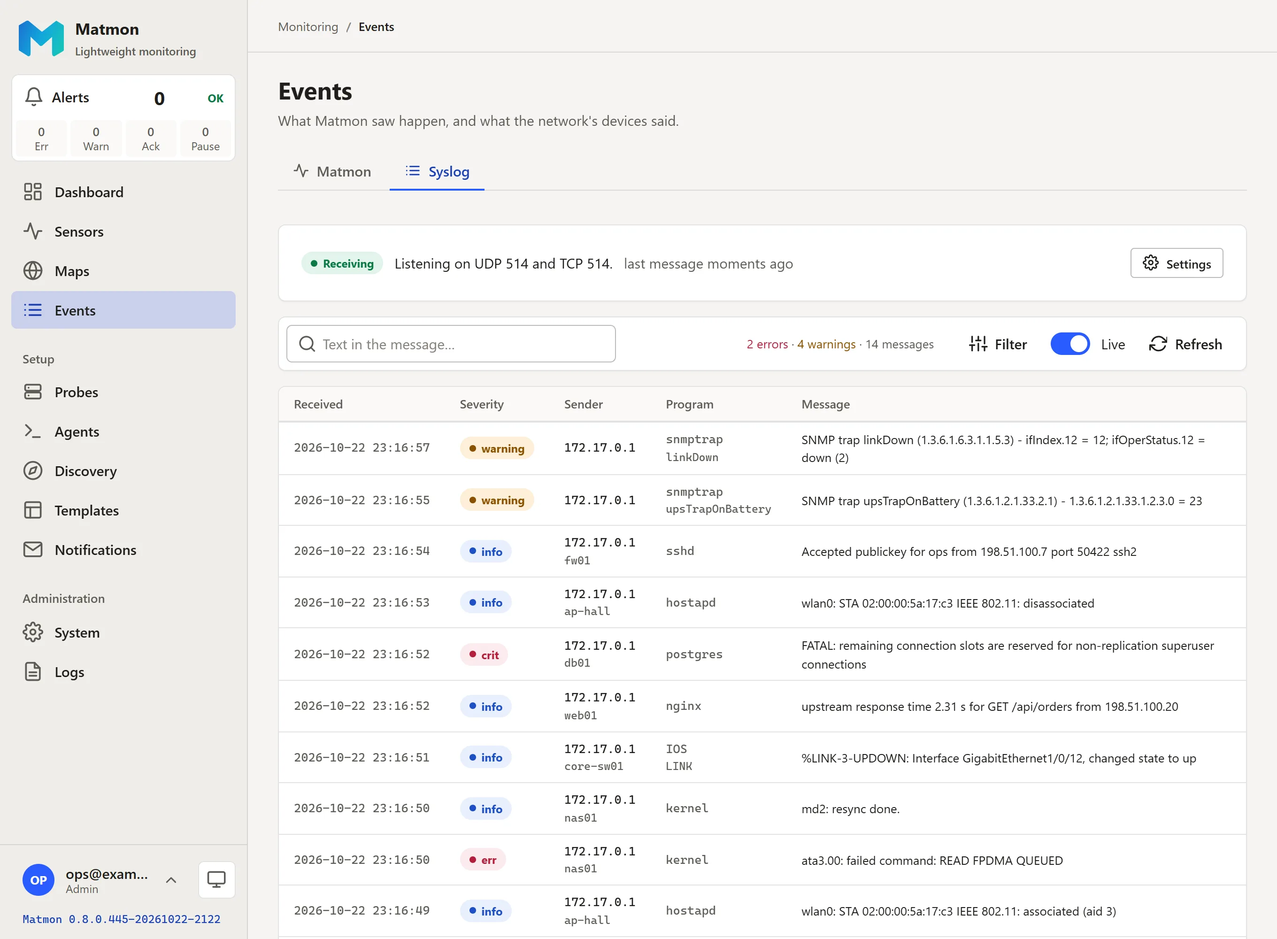Open the Logs page
The image size is (1277, 939).
123,672
